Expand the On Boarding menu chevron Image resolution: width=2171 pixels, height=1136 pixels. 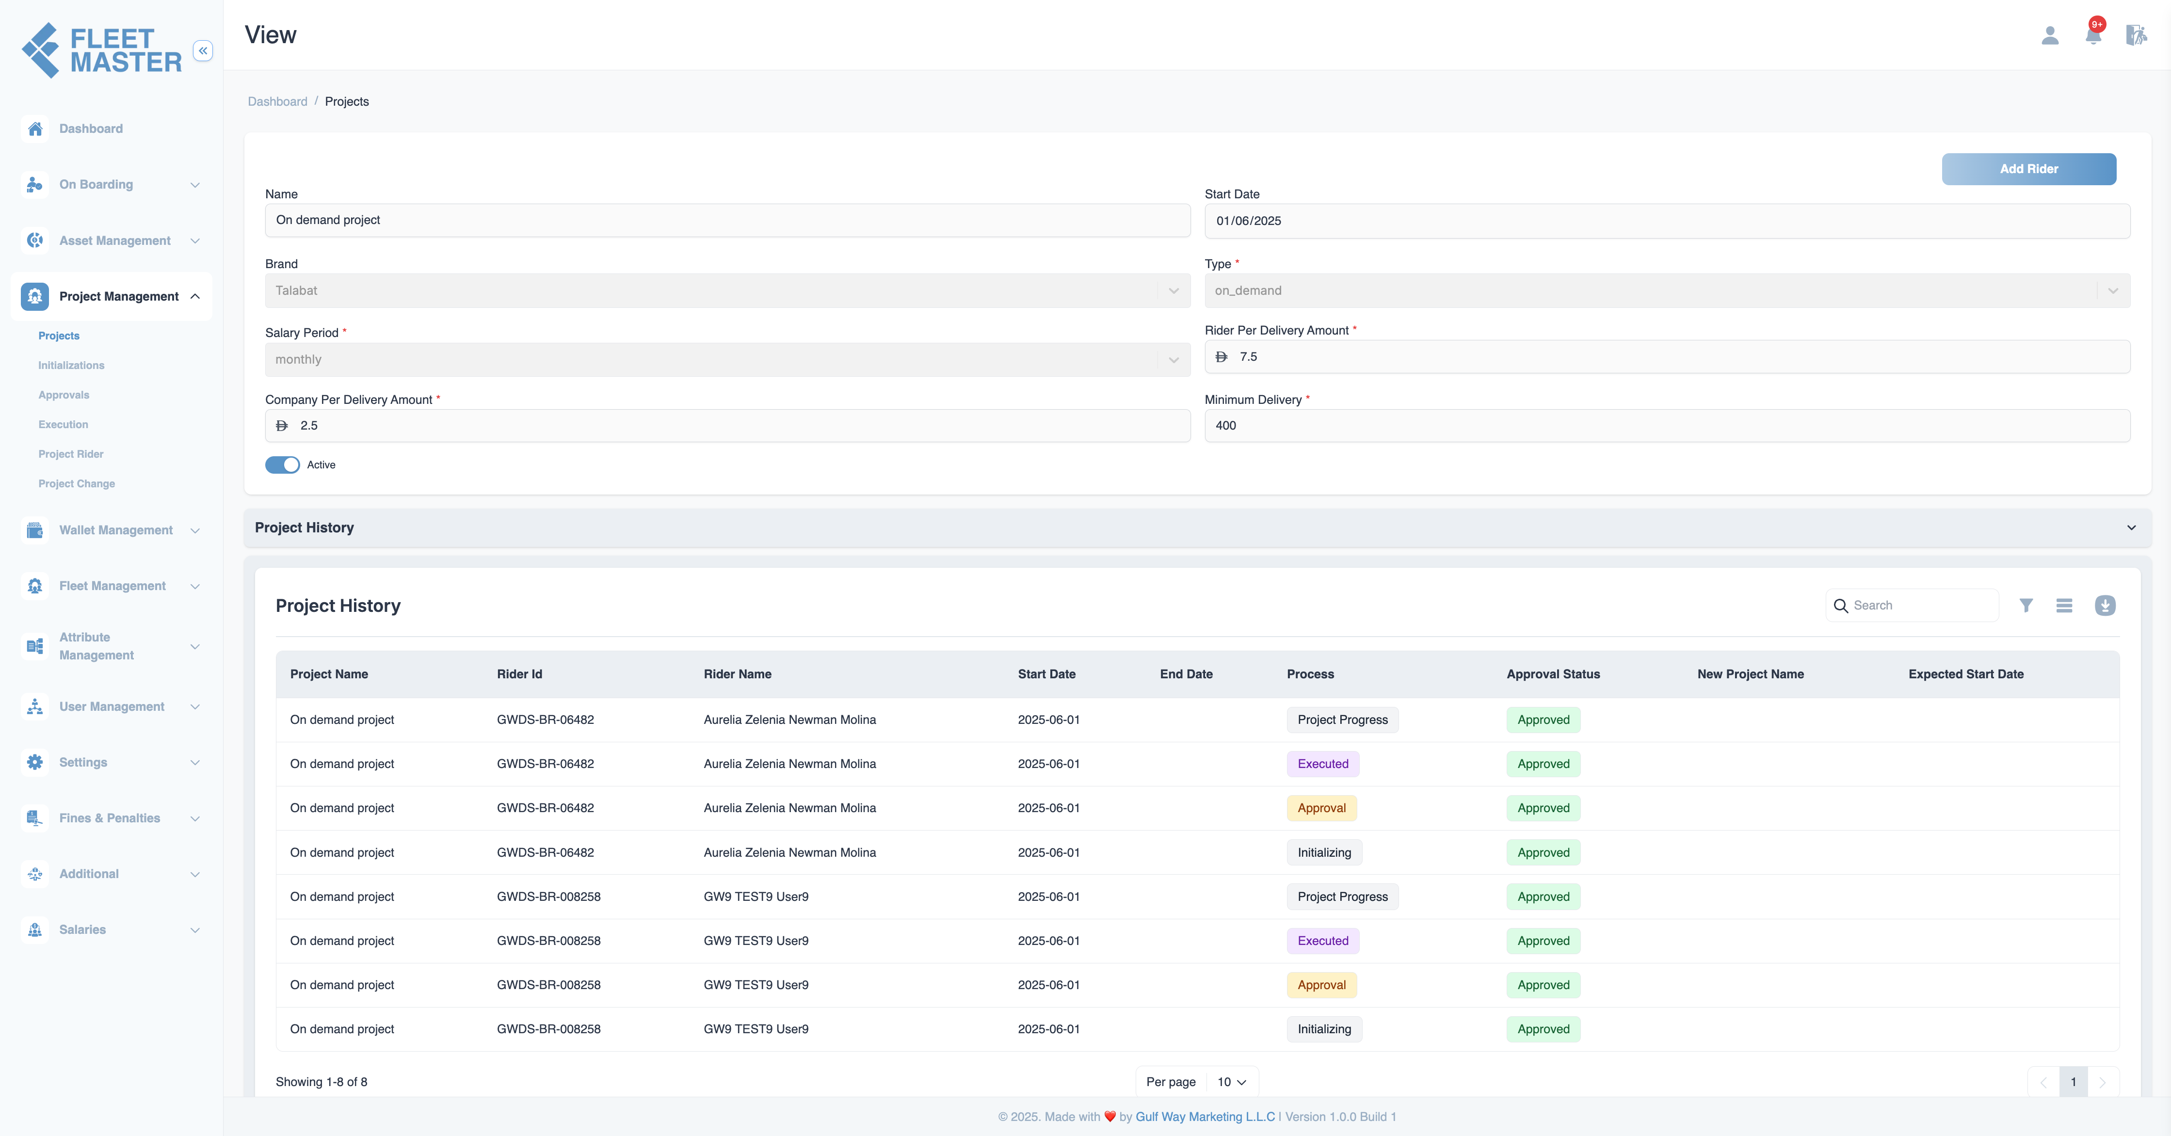(x=194, y=185)
